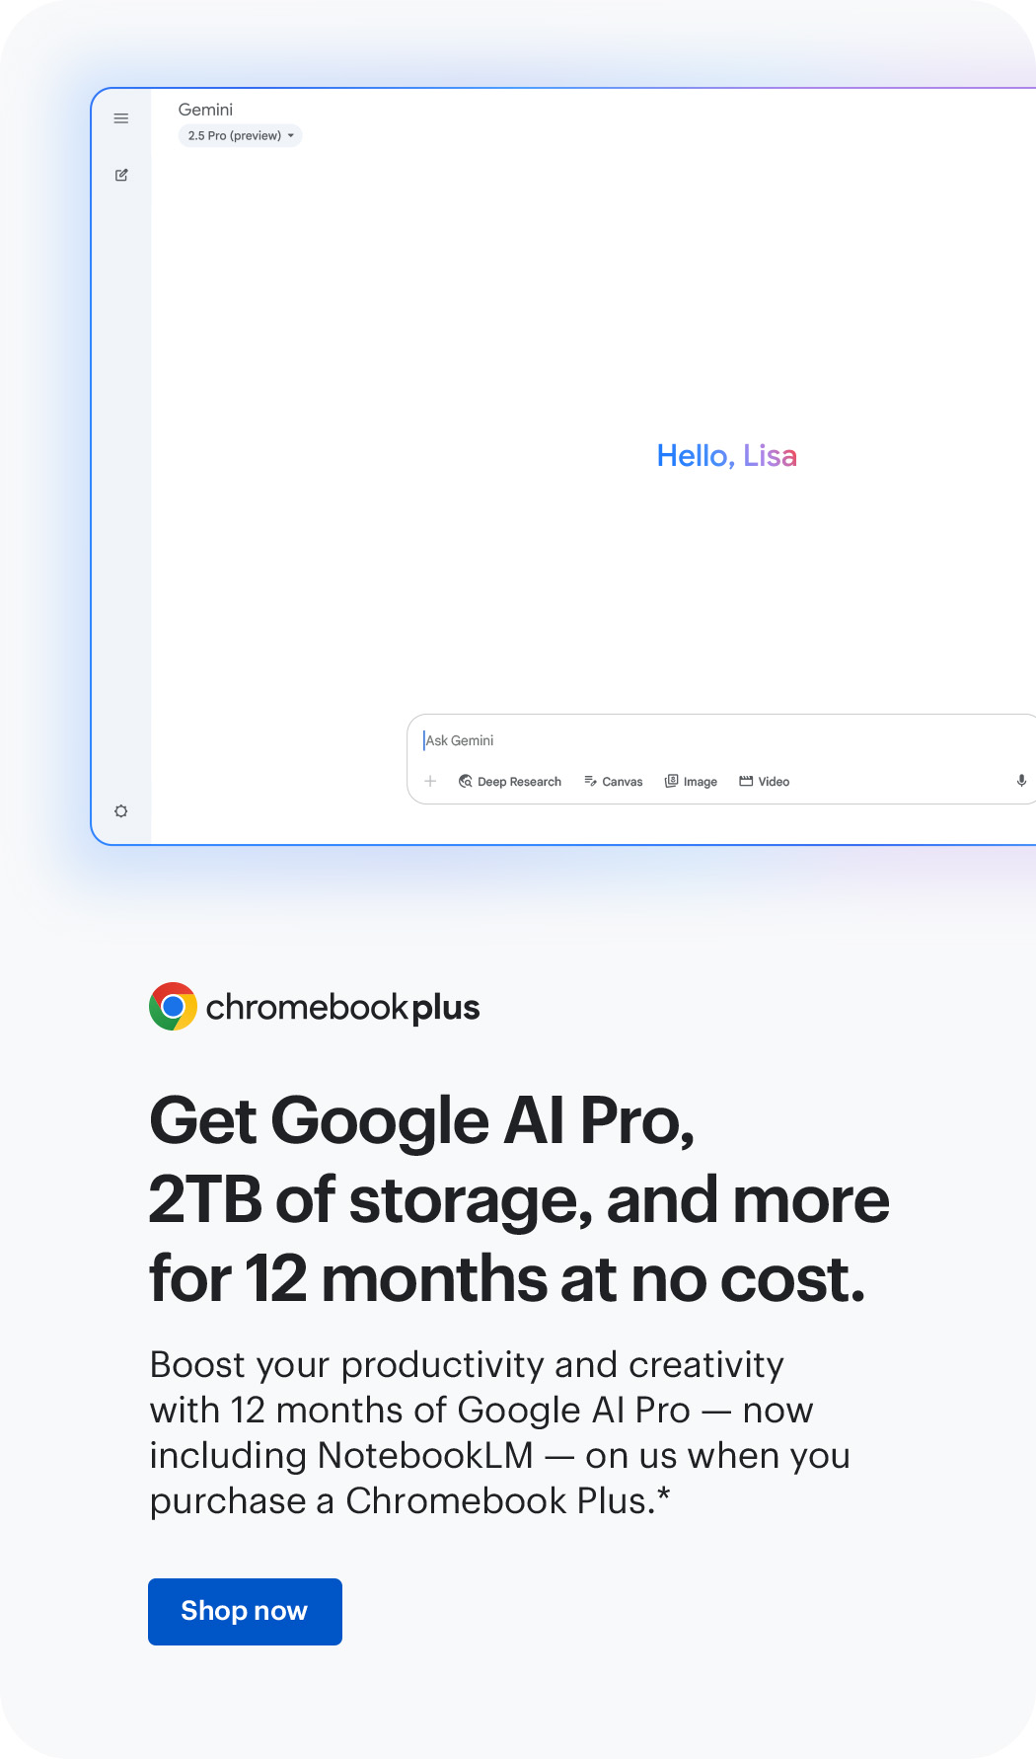Click the NotebookLM mention in the description
1036x1759 pixels.
click(x=425, y=1456)
